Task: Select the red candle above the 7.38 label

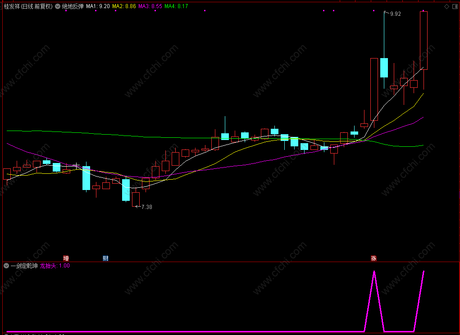Action: (136, 199)
